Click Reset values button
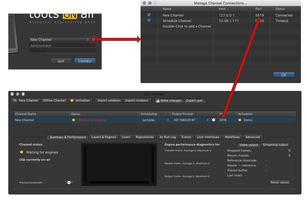This screenshot has height=200, width=307. 280,182
